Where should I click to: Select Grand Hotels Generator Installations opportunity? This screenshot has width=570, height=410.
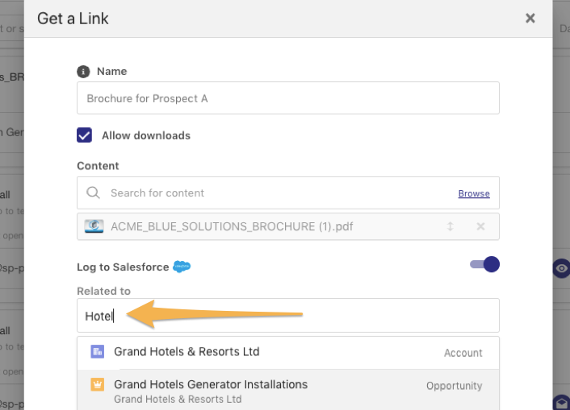coord(288,390)
